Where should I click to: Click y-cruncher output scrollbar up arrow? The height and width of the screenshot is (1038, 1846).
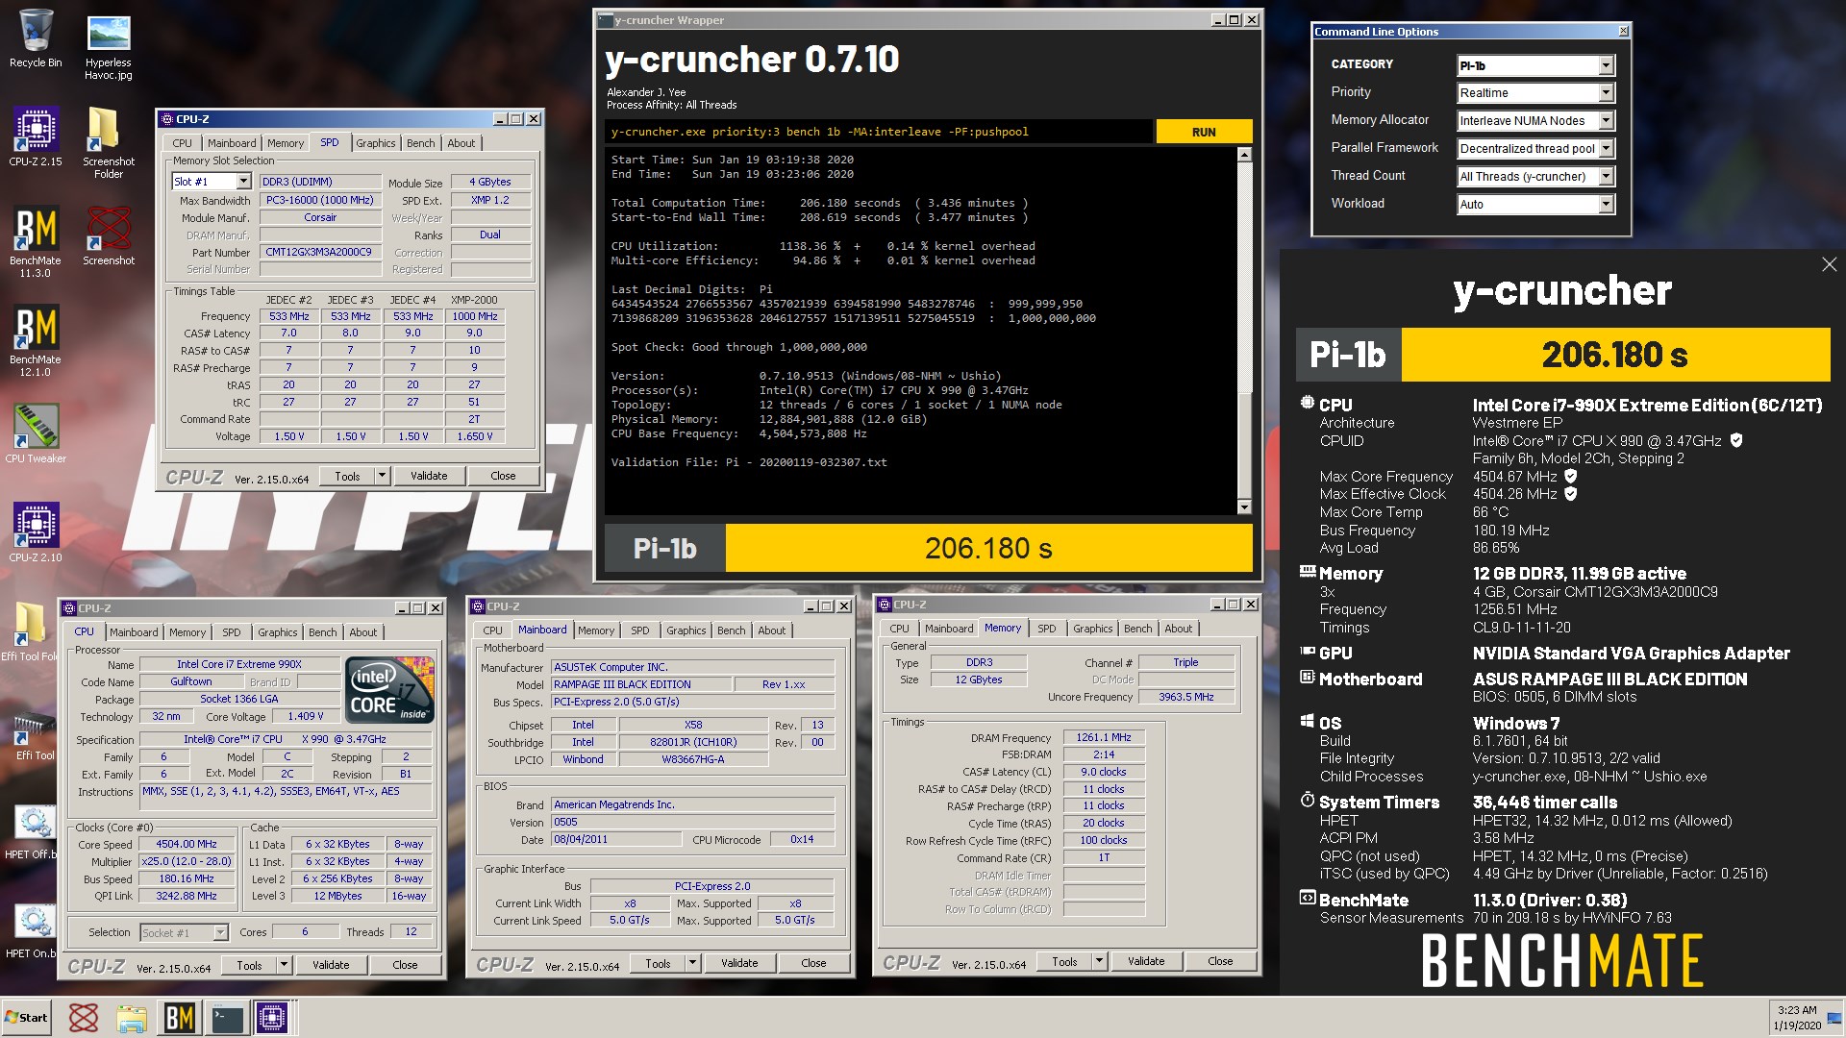point(1244,155)
